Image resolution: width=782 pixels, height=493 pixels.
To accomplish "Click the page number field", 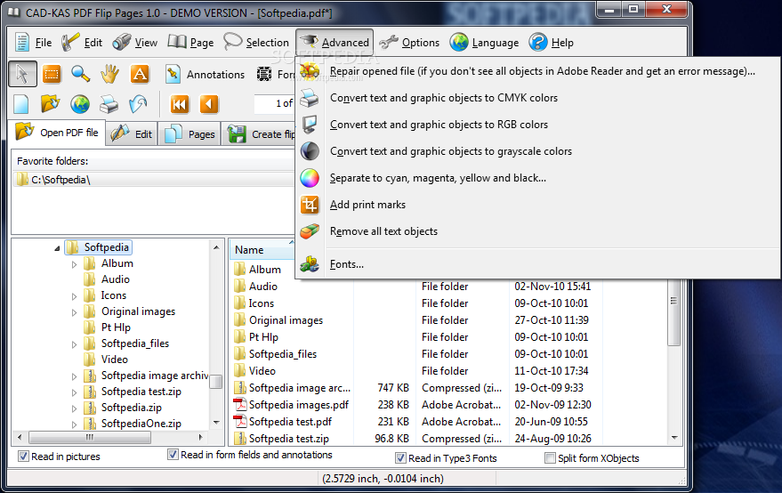I will (274, 104).
